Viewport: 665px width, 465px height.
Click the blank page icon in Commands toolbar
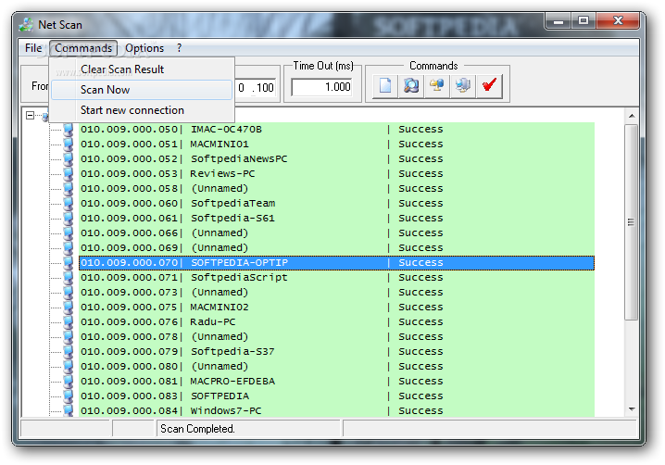tap(385, 86)
